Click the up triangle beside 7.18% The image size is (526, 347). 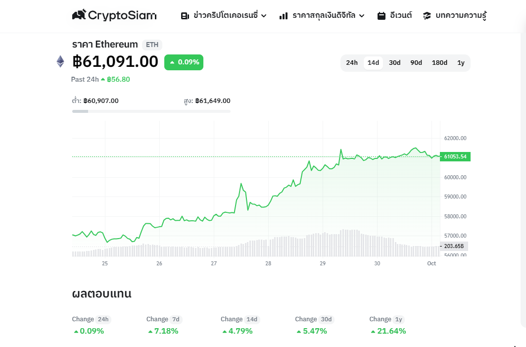click(x=150, y=332)
